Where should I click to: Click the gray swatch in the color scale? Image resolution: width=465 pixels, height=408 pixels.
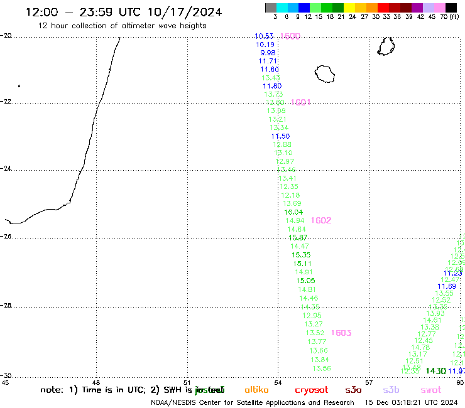[x=271, y=8]
